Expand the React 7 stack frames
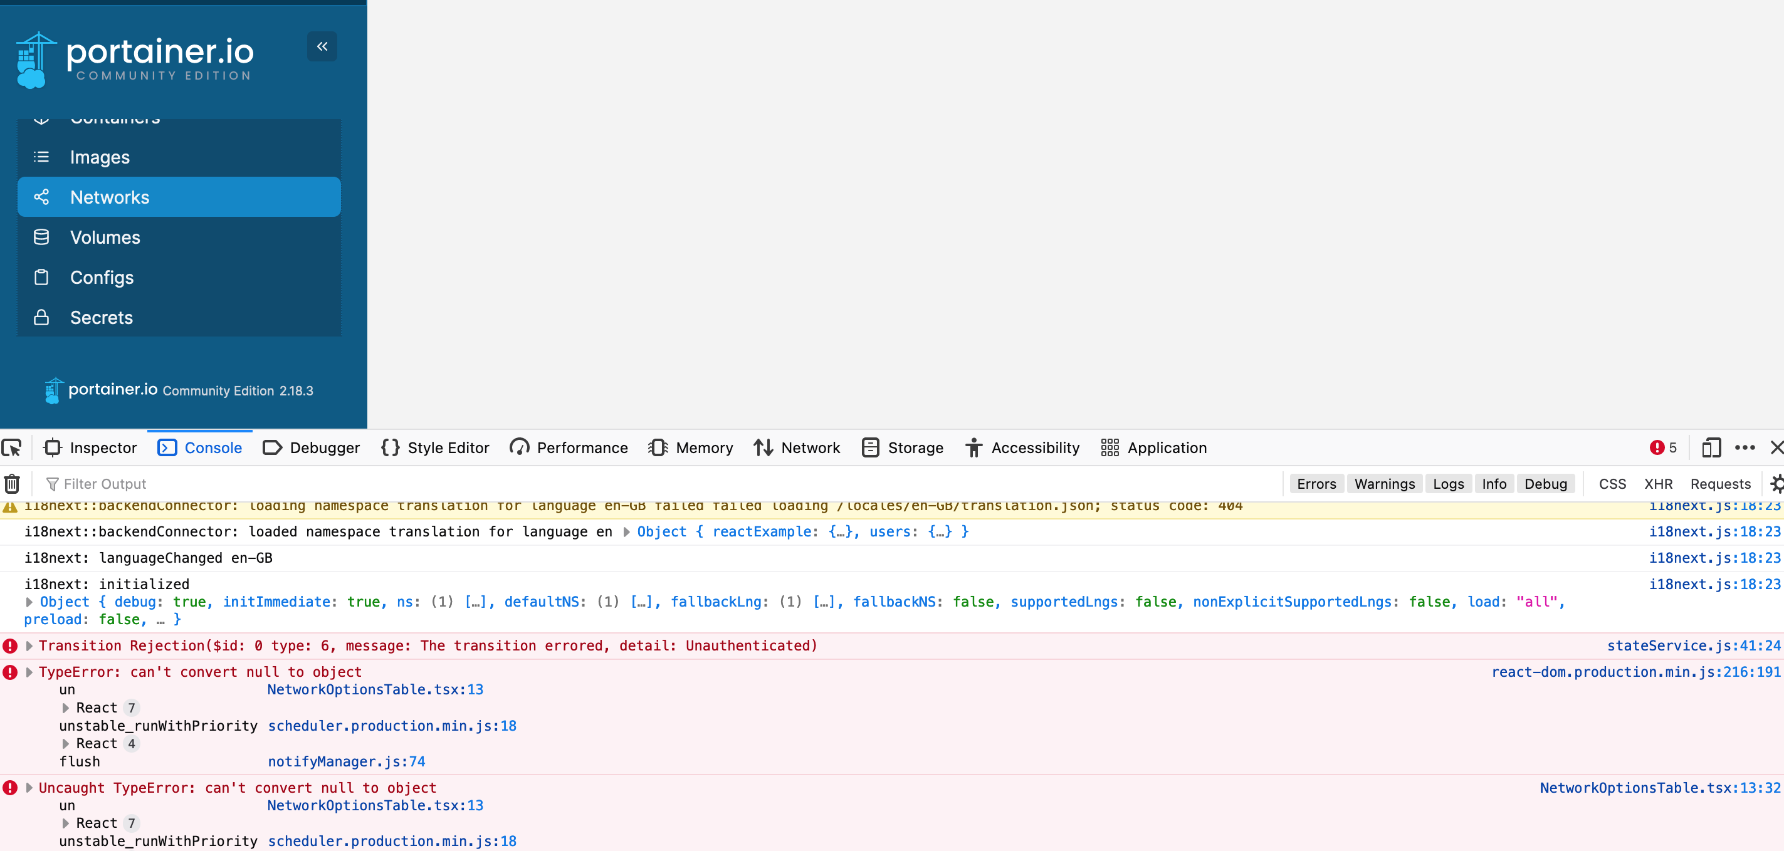The width and height of the screenshot is (1784, 851). (x=66, y=707)
